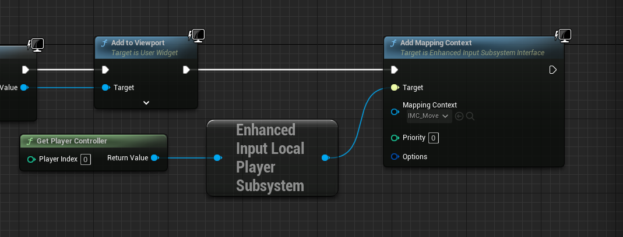Viewport: 623px width, 237px height.
Task: Click the Return Value pin on Get Player Controller
Action: point(154,158)
